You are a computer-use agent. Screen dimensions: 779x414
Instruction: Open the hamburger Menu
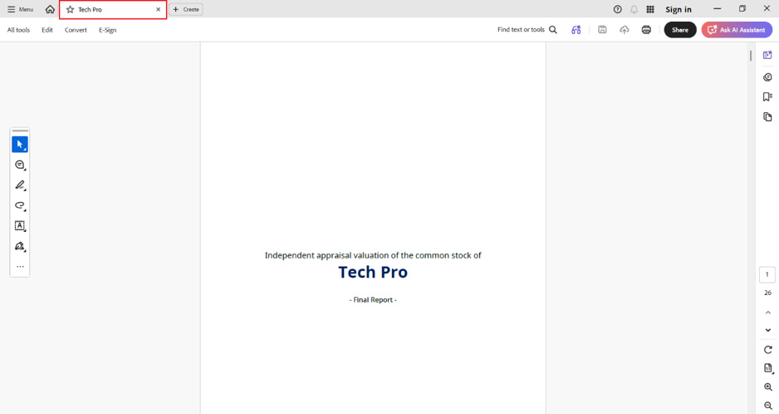click(21, 9)
